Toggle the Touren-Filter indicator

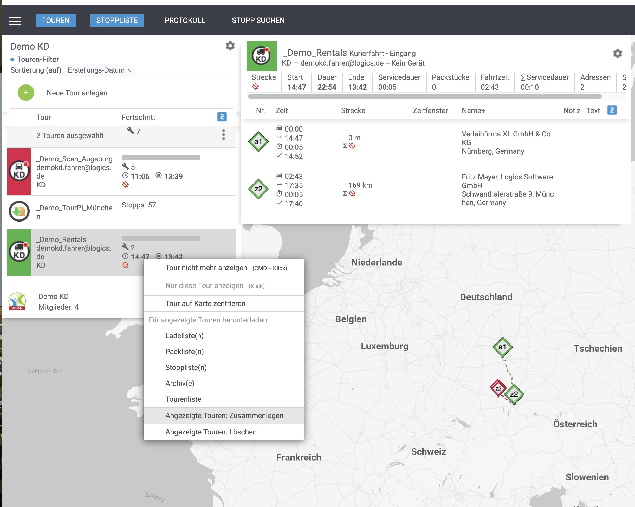[12, 60]
